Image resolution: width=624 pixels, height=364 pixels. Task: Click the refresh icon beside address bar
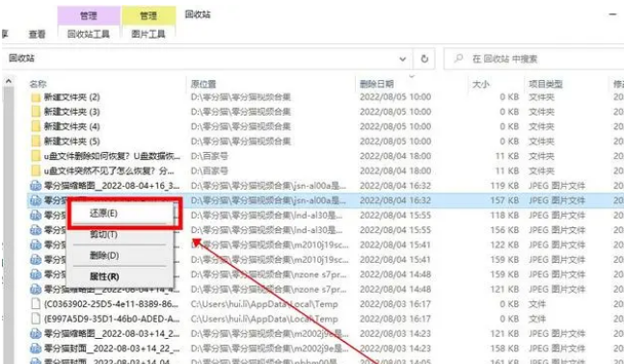(424, 59)
